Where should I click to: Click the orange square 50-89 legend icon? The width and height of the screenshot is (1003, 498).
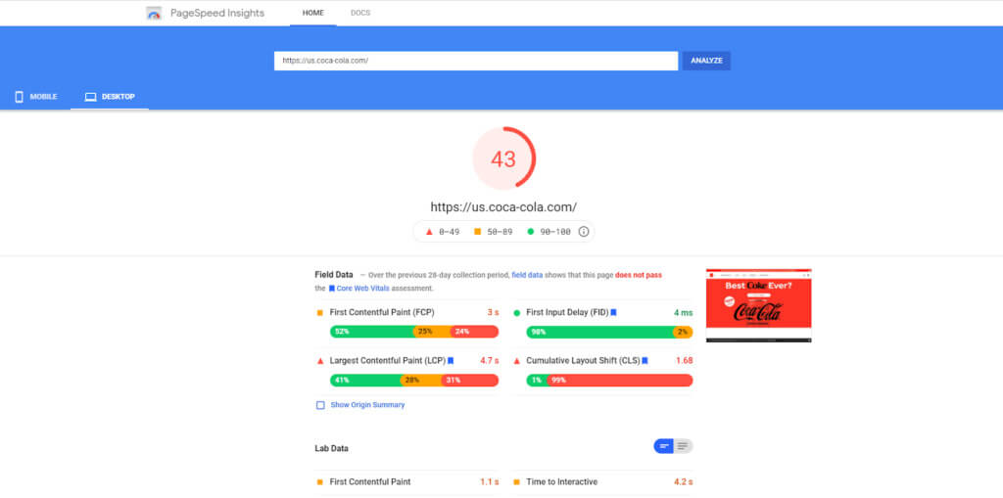point(477,232)
